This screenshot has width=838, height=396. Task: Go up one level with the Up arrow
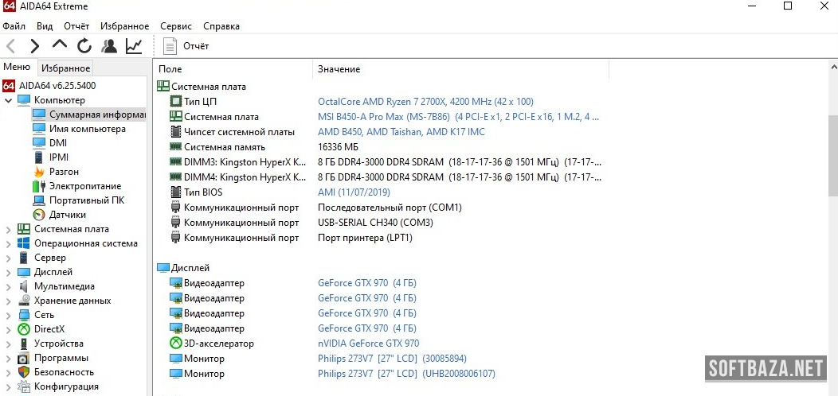click(60, 45)
